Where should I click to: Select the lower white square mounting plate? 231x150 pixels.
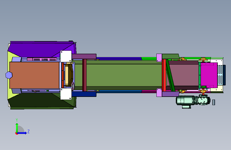[x=66, y=94]
